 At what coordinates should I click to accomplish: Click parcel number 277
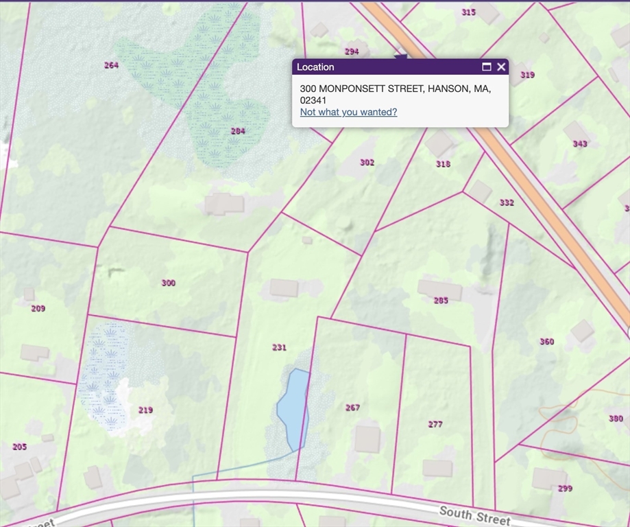tap(435, 424)
